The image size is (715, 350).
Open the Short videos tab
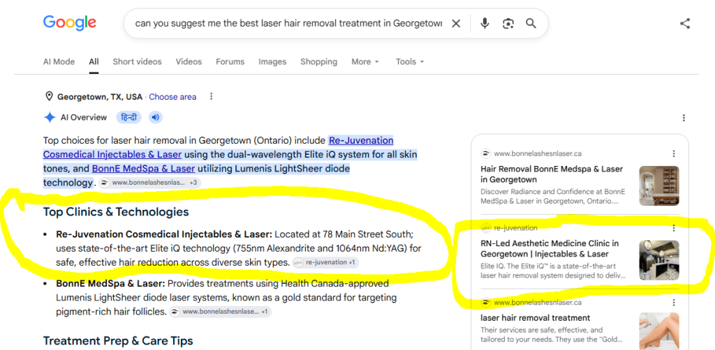[138, 62]
